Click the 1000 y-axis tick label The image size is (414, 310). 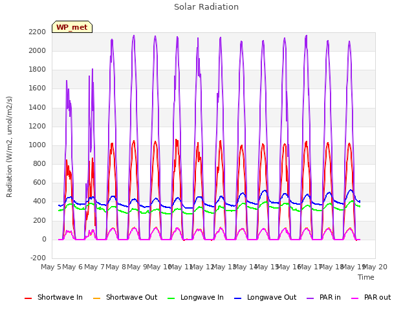(38, 145)
